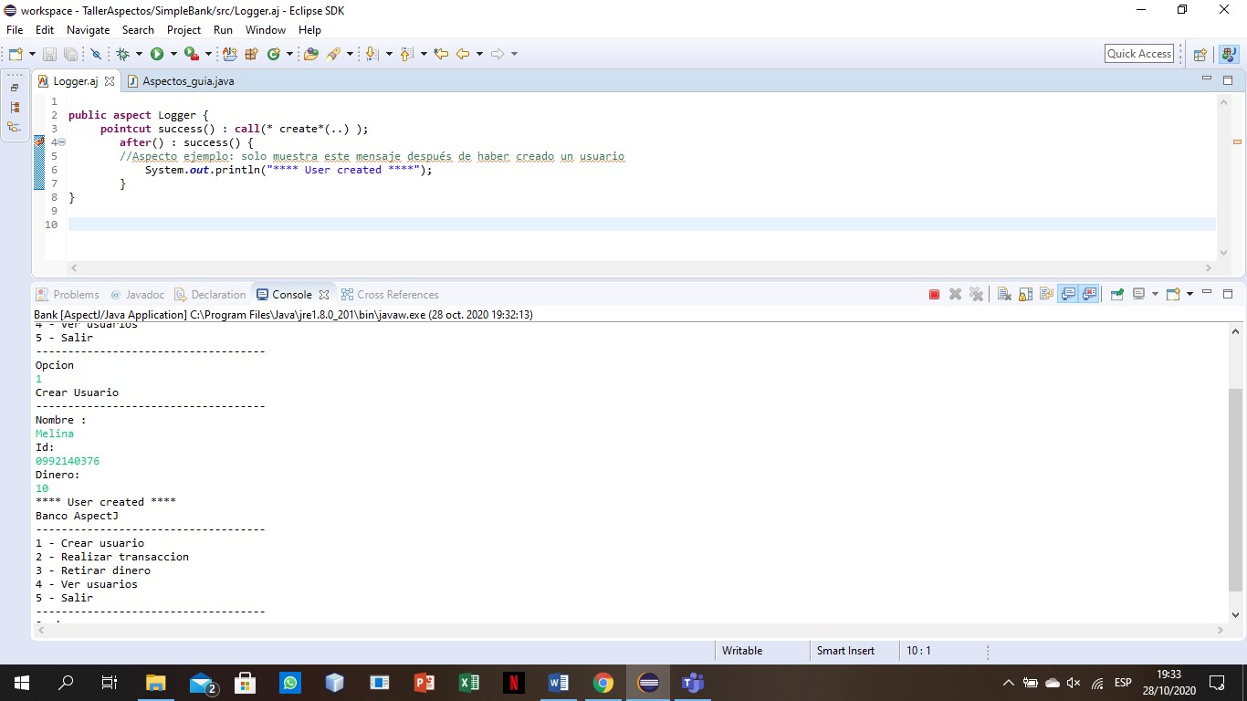Pin the Console with the pin icon
The image size is (1247, 701).
coord(1116,294)
